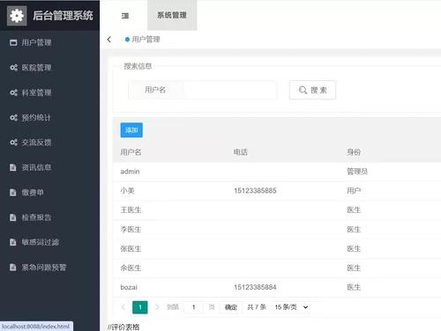Click the back arrow beside 用户管理 tab
Screen dimensions: 441x331
coord(109,40)
